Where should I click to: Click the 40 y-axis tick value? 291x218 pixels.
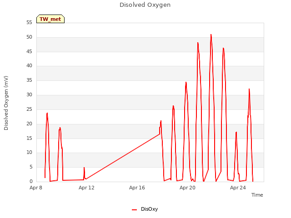[29, 65]
